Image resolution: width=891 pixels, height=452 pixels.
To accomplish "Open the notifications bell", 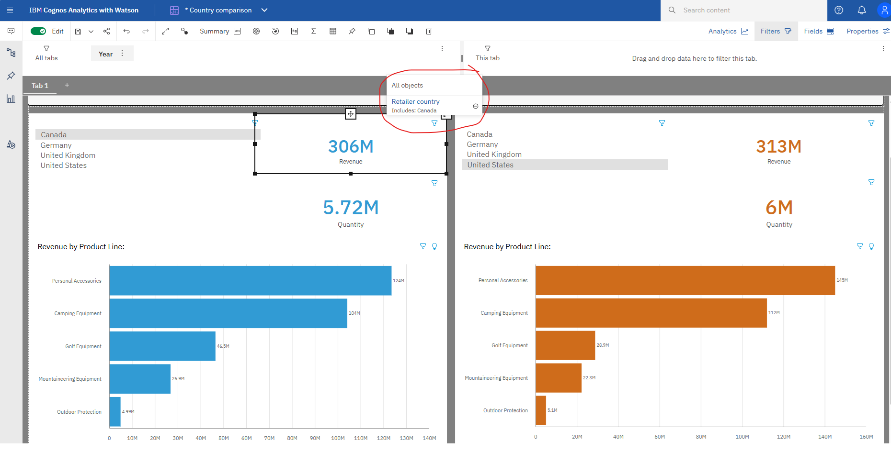I will coord(862,10).
